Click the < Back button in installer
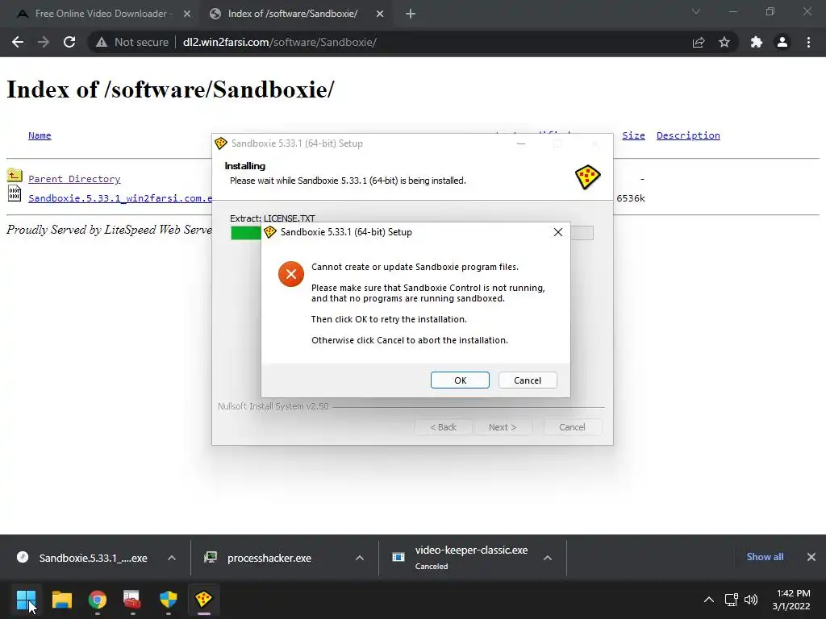Viewport: 826px width, 619px height. click(x=443, y=427)
